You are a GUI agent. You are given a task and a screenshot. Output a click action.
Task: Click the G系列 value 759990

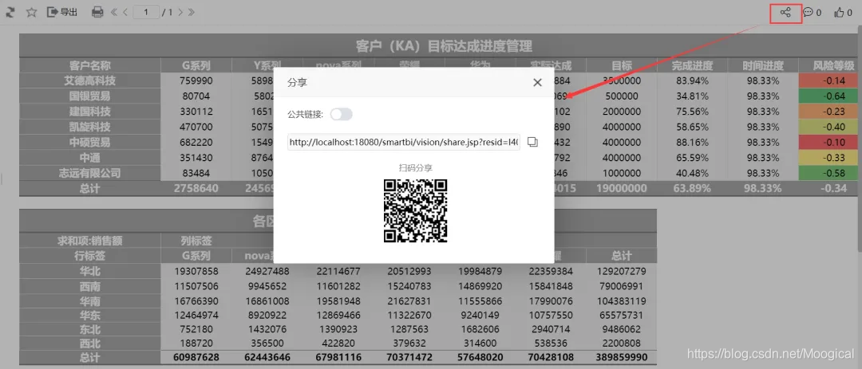196,80
